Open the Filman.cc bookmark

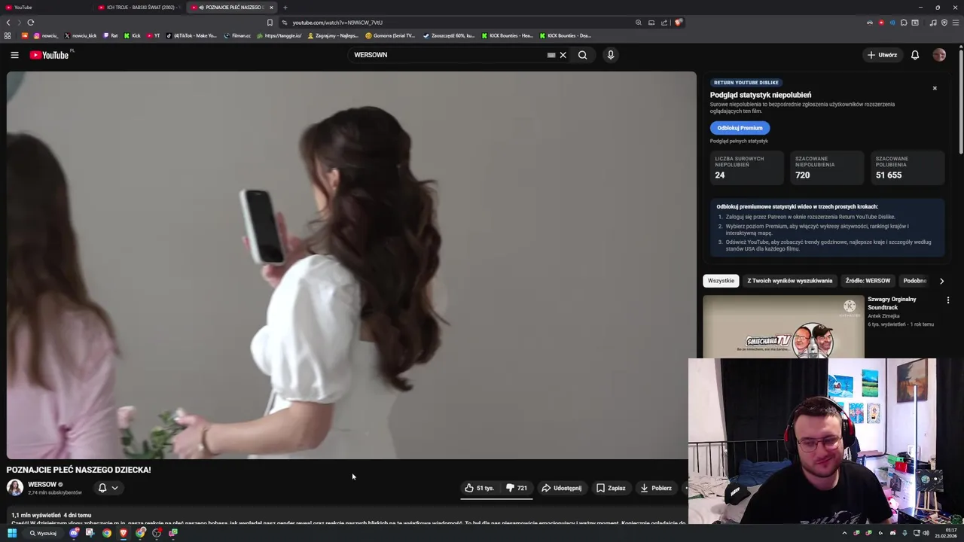click(x=237, y=35)
